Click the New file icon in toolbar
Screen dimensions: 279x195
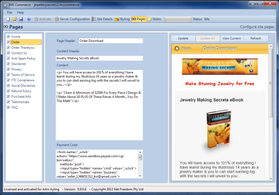(8, 19)
